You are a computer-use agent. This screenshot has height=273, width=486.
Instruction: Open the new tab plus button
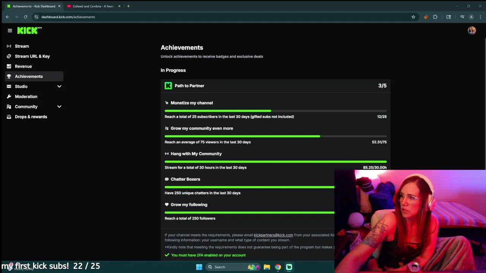point(128,6)
